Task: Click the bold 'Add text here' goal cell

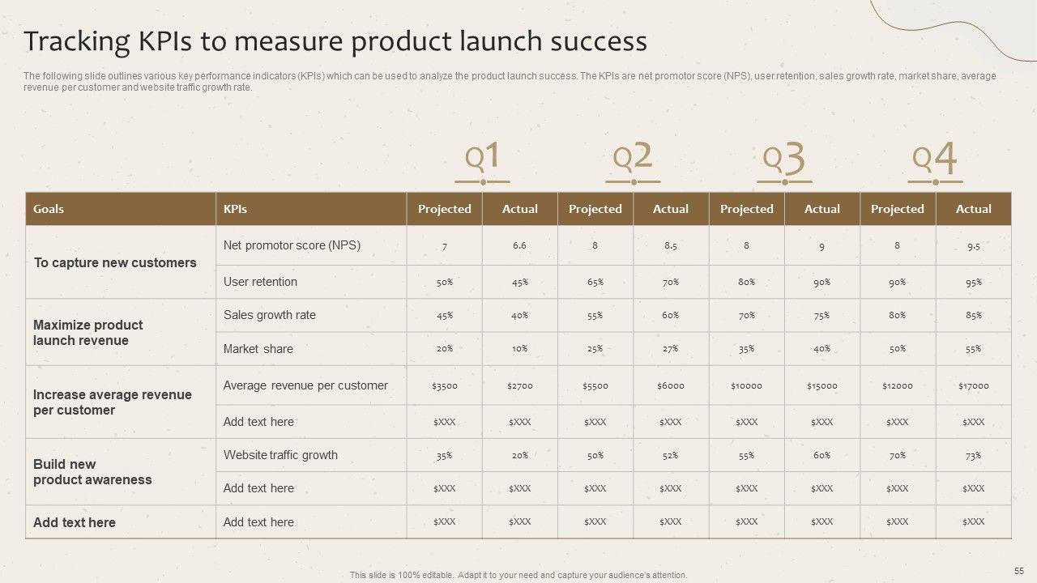Action: 75,522
